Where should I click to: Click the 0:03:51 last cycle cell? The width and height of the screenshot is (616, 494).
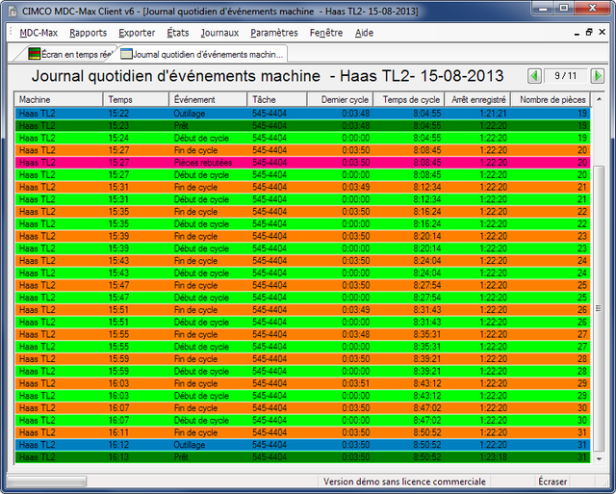pos(355,383)
